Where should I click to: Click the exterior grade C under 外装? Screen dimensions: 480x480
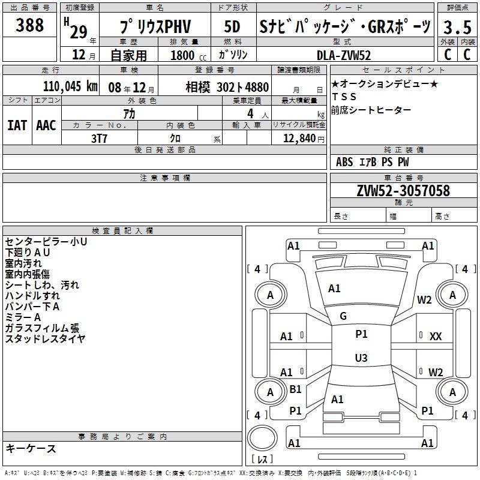448,55
